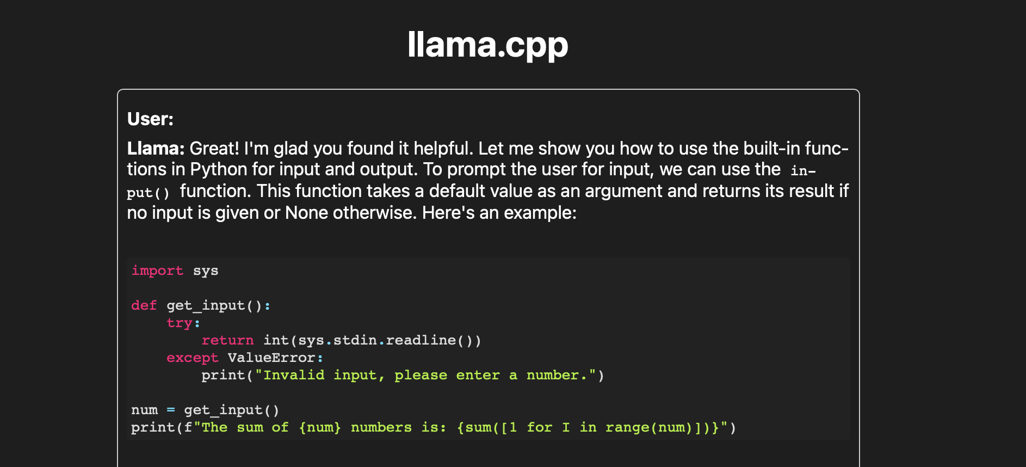
Task: Click the "Here's an example:" sentence
Action: pyautogui.click(x=499, y=212)
